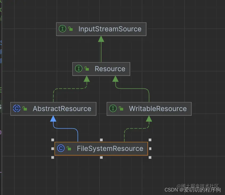Select the AbstractResource class node
This screenshot has width=225, height=195.
53,109
